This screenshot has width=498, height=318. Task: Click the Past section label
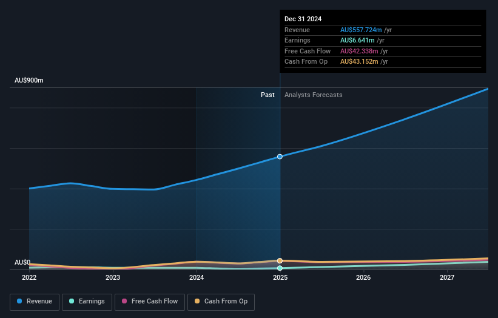[x=268, y=95]
